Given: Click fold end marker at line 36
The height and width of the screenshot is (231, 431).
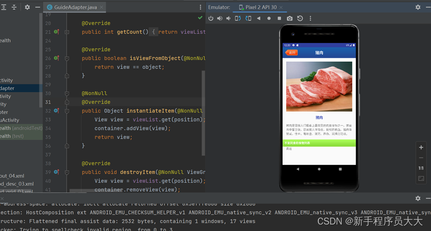Looking at the screenshot, I should click(x=67, y=146).
